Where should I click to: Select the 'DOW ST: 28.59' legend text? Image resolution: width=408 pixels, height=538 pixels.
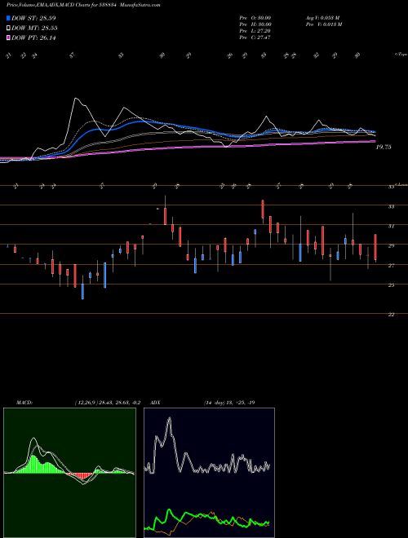tap(33, 18)
